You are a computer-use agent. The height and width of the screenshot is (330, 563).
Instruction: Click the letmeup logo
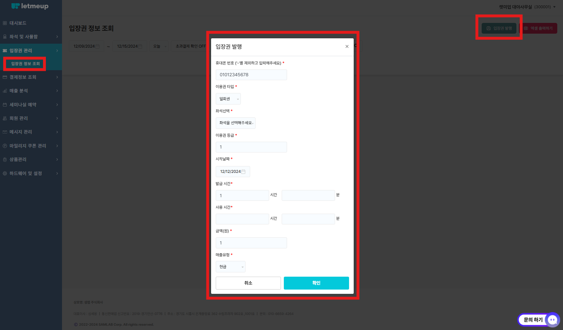[30, 6]
